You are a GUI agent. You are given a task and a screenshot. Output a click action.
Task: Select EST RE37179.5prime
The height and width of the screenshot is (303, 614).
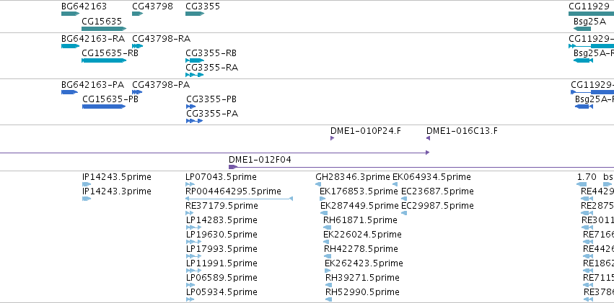click(222, 205)
